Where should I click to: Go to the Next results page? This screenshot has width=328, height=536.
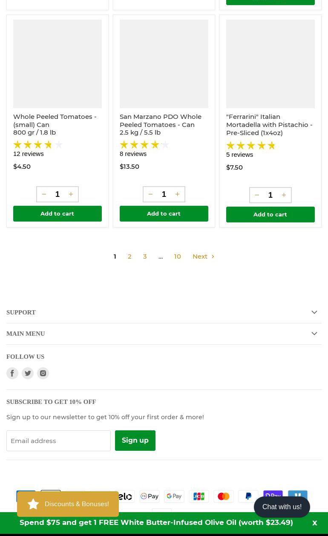pyautogui.click(x=203, y=256)
